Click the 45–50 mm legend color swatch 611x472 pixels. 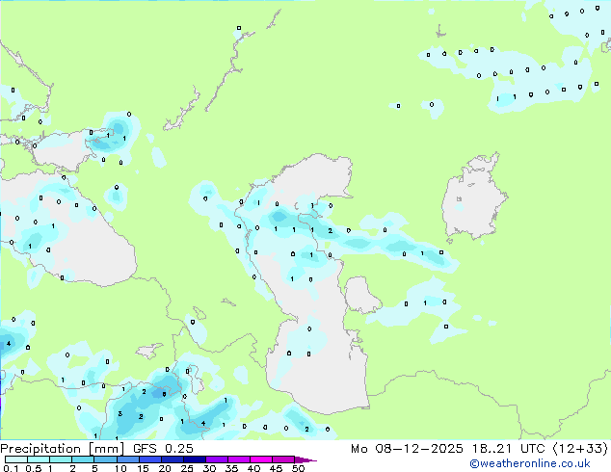[283, 459]
